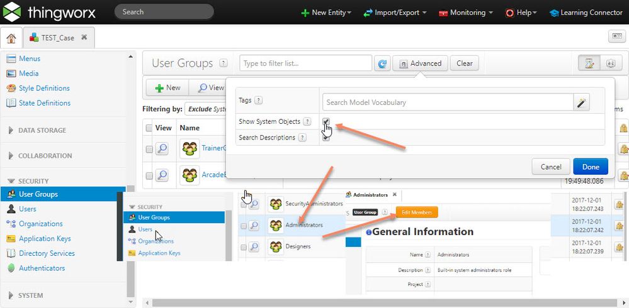Open the New Entity dropdown

pyautogui.click(x=326, y=13)
